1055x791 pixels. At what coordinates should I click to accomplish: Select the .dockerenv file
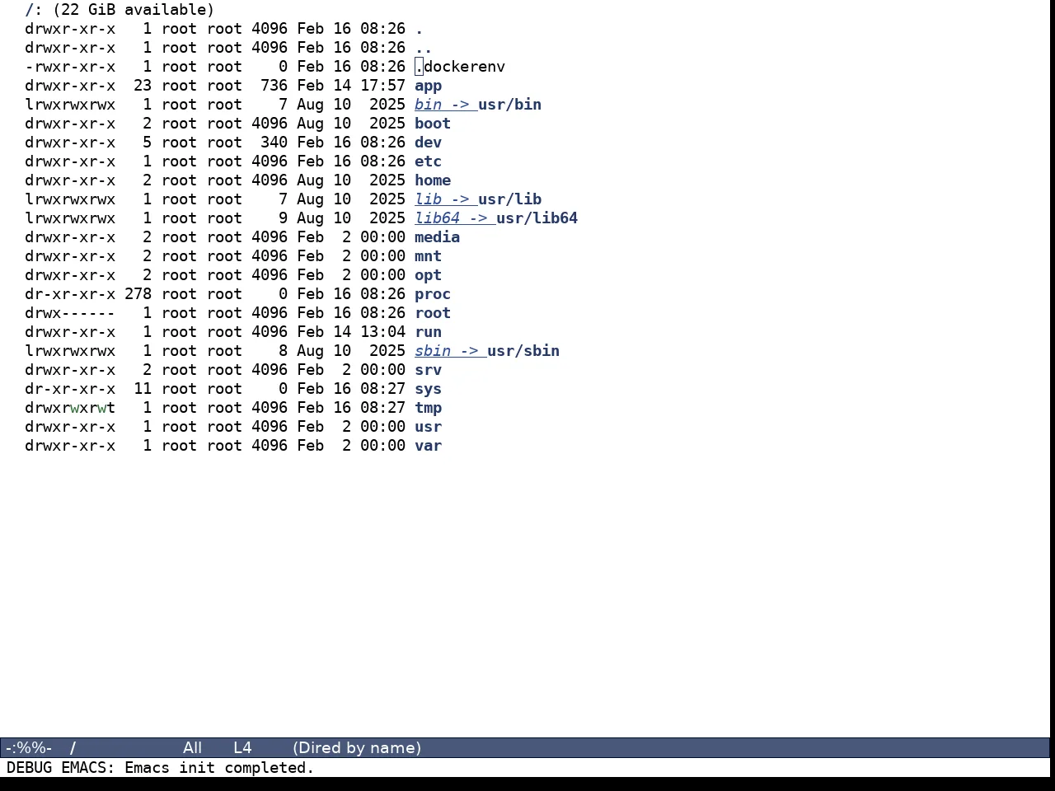460,67
